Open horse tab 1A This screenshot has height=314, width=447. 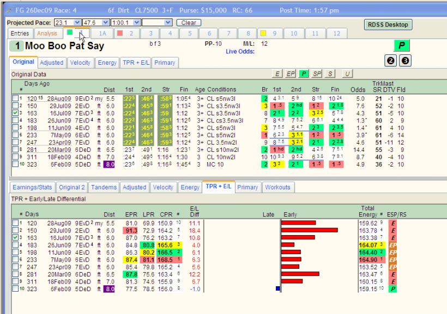(102, 34)
